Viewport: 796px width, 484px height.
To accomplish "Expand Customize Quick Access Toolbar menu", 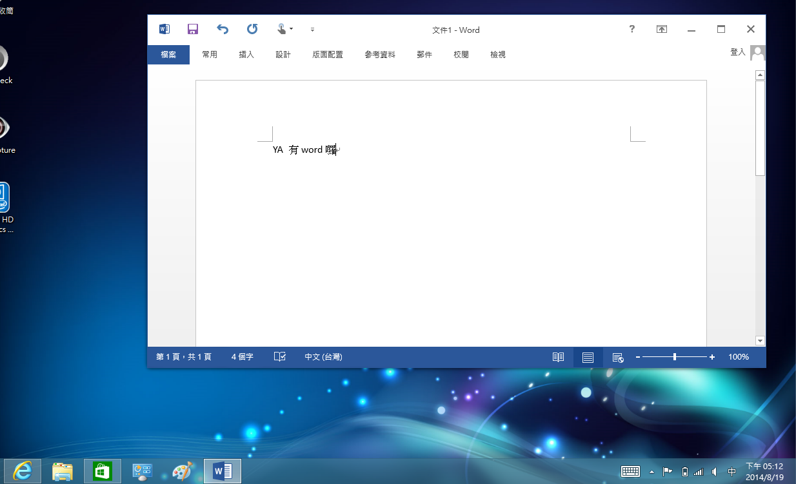I will [x=313, y=30].
